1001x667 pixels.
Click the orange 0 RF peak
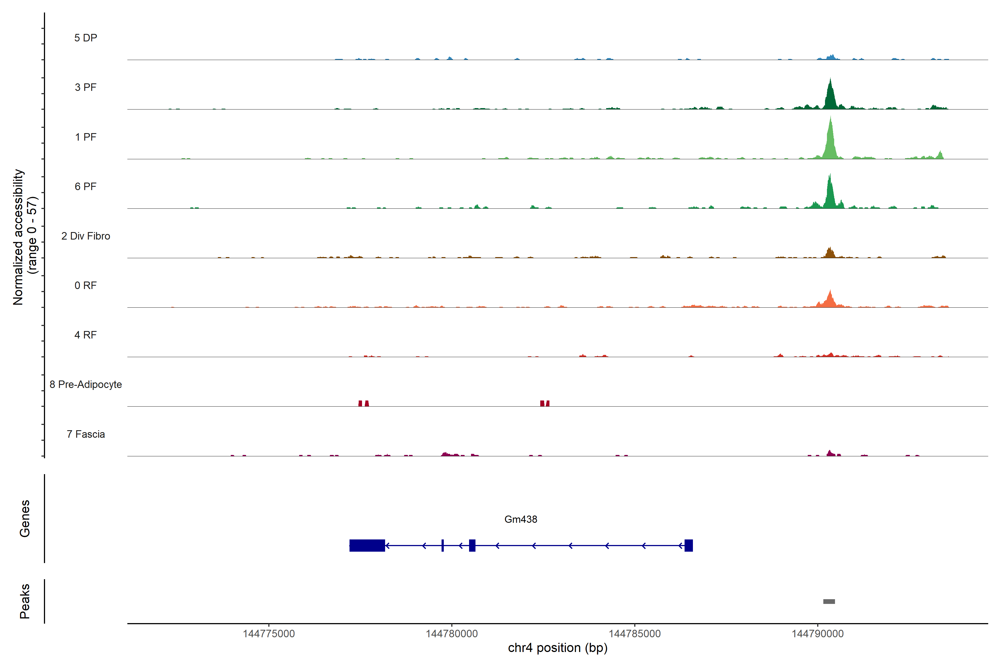(829, 300)
